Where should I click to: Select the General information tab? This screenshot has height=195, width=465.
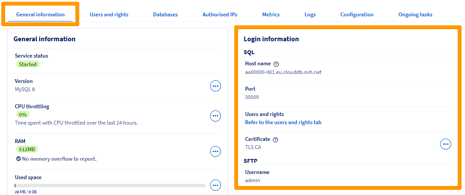pos(40,15)
